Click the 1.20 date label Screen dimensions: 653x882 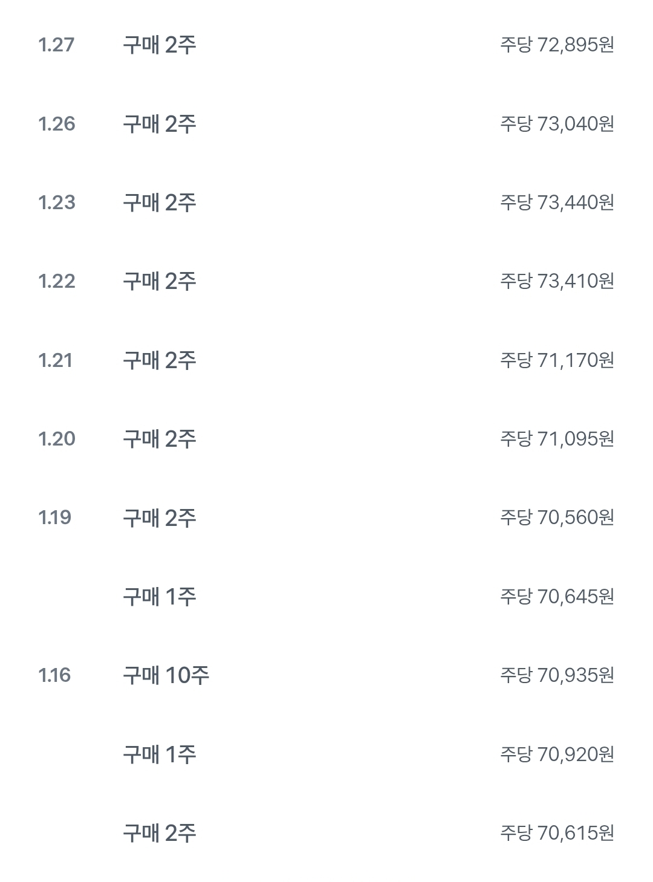[56, 439]
